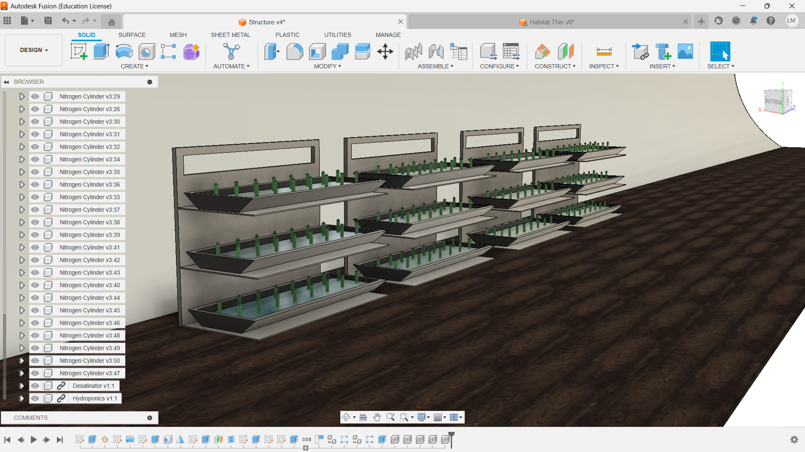Image resolution: width=805 pixels, height=452 pixels.
Task: Open the Automate tool icon
Action: tap(231, 52)
